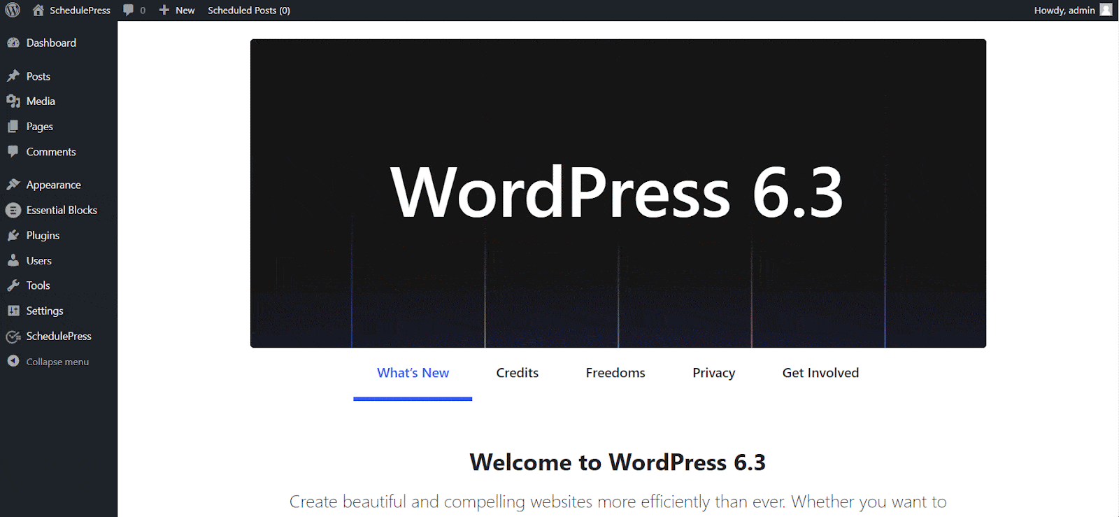Click the Users person icon
This screenshot has height=517, width=1119.
tap(13, 260)
